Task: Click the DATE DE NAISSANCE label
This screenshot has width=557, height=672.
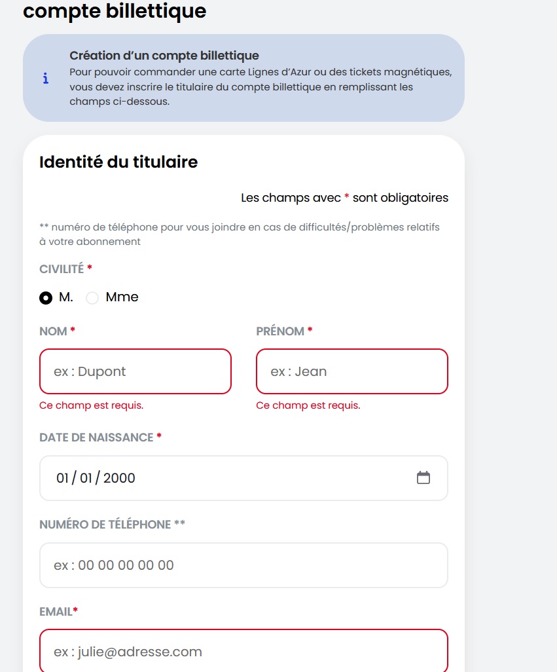Action: click(x=96, y=438)
